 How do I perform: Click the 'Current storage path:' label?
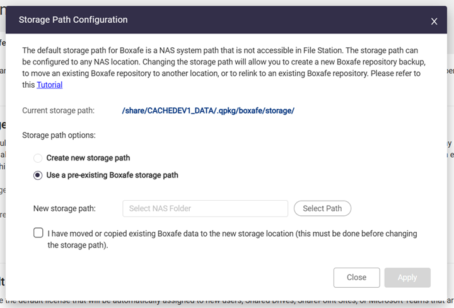[58, 110]
